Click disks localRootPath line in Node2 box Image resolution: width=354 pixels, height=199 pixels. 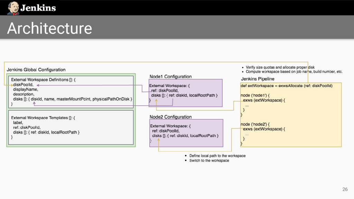coord(185,135)
